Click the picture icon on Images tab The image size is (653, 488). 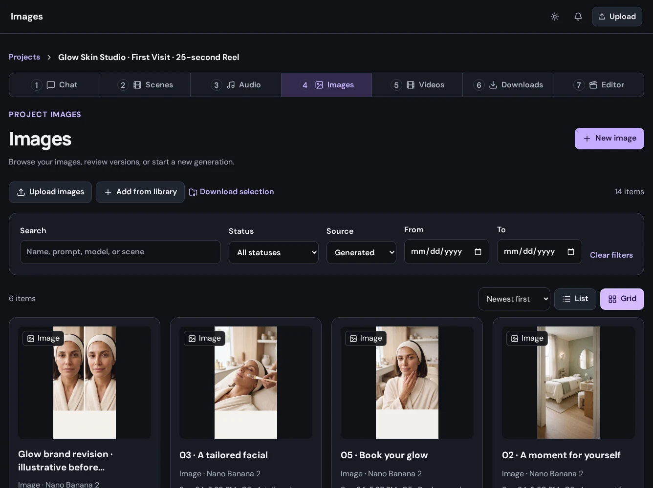click(319, 85)
